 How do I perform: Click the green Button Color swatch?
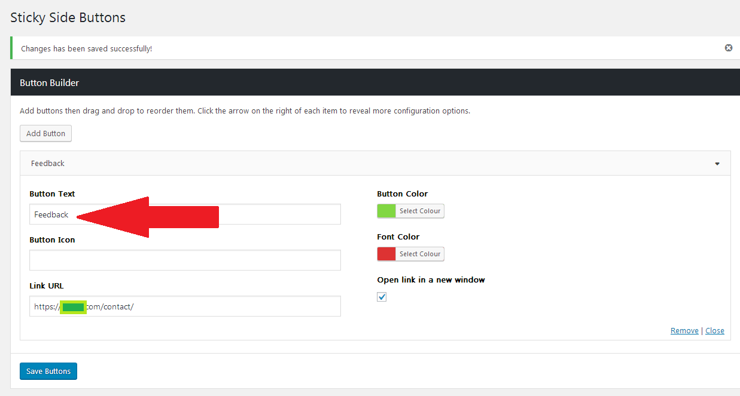tap(386, 211)
